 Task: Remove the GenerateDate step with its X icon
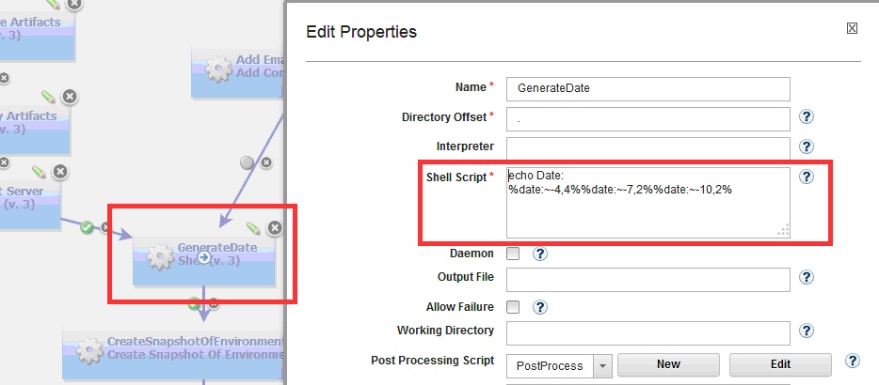[274, 227]
